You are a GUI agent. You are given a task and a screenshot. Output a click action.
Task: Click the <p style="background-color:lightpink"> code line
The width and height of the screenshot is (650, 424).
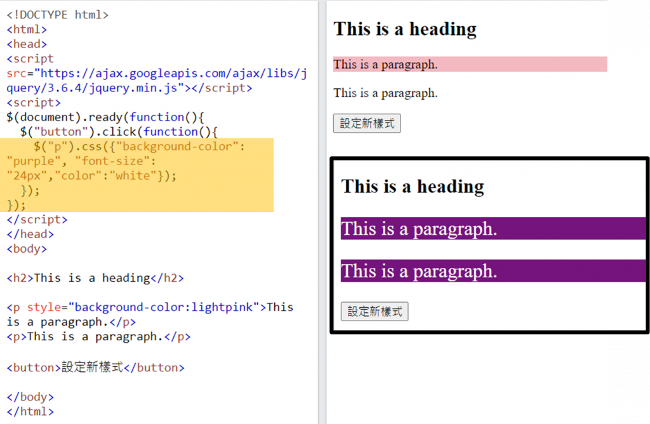[x=150, y=307]
